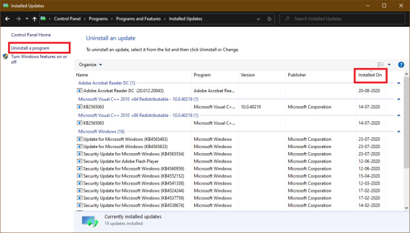The width and height of the screenshot is (410, 233).
Task: Click icon of update KB4565633
Action: (80, 146)
